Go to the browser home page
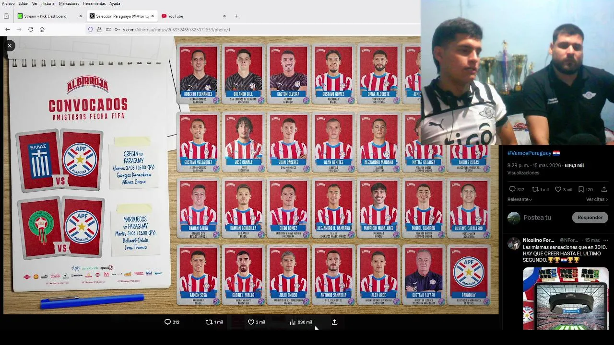 click(42, 29)
